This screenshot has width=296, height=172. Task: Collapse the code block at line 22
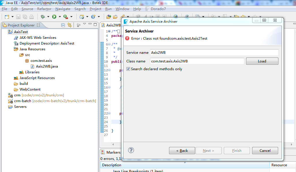109,113
